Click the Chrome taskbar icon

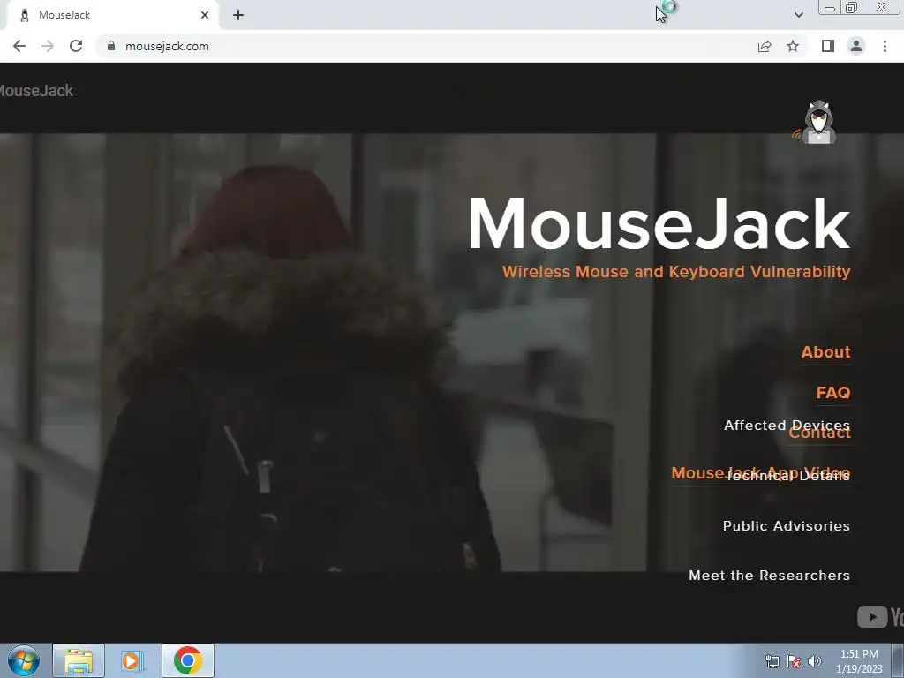pyautogui.click(x=188, y=660)
